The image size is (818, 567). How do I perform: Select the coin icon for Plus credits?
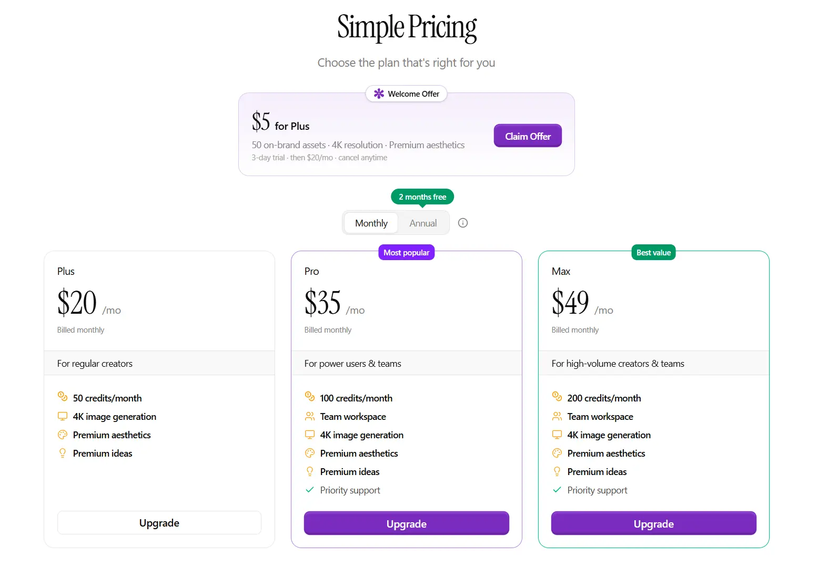click(63, 397)
